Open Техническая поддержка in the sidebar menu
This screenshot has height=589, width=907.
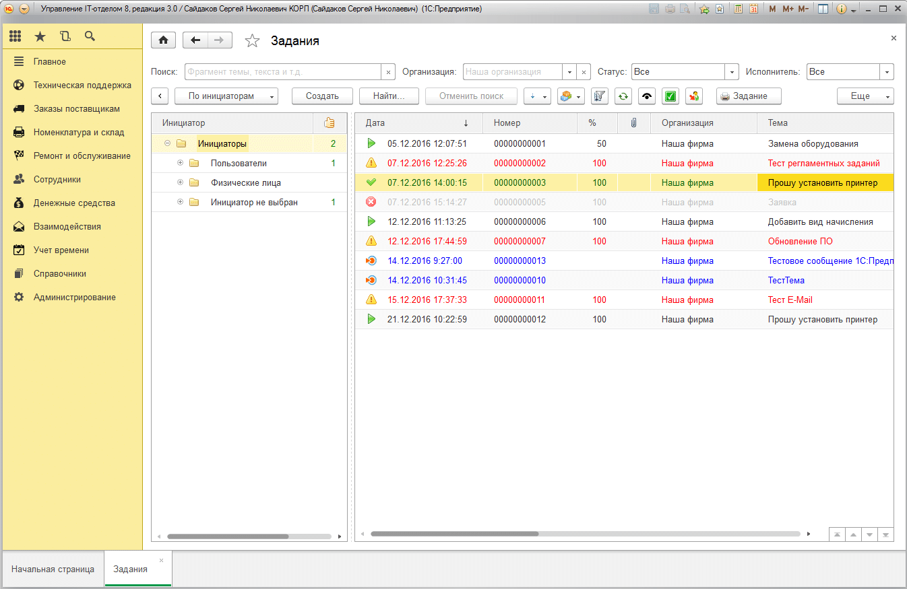82,85
